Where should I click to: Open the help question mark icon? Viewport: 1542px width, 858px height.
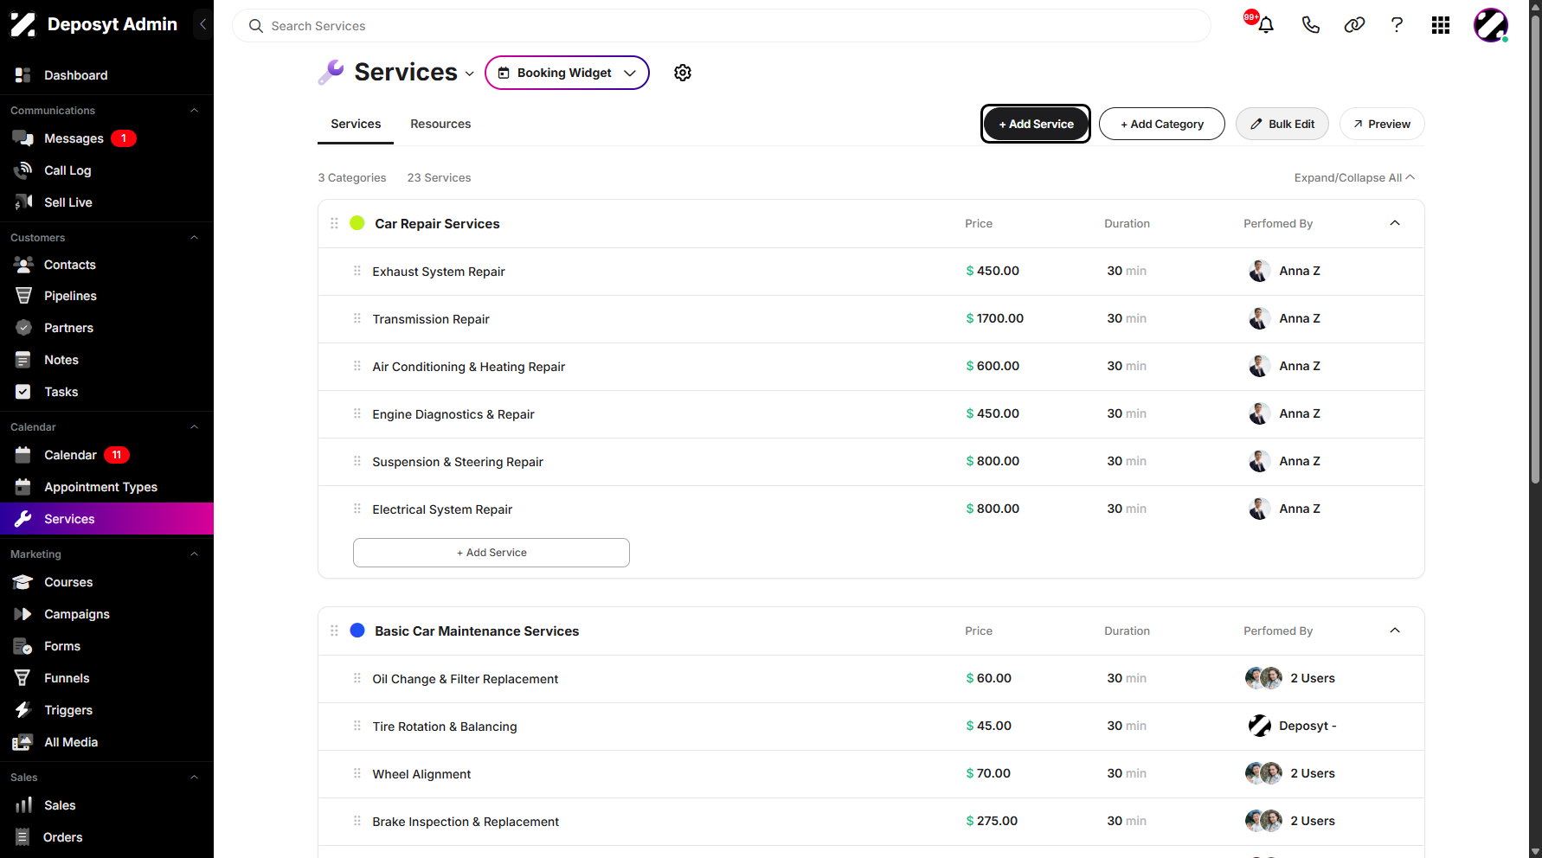tap(1397, 25)
